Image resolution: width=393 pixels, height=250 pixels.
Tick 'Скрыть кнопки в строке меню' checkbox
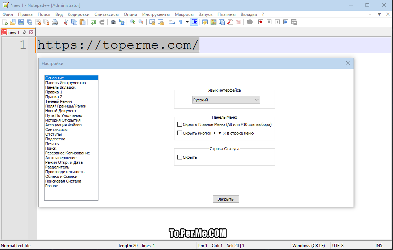pyautogui.click(x=179, y=133)
